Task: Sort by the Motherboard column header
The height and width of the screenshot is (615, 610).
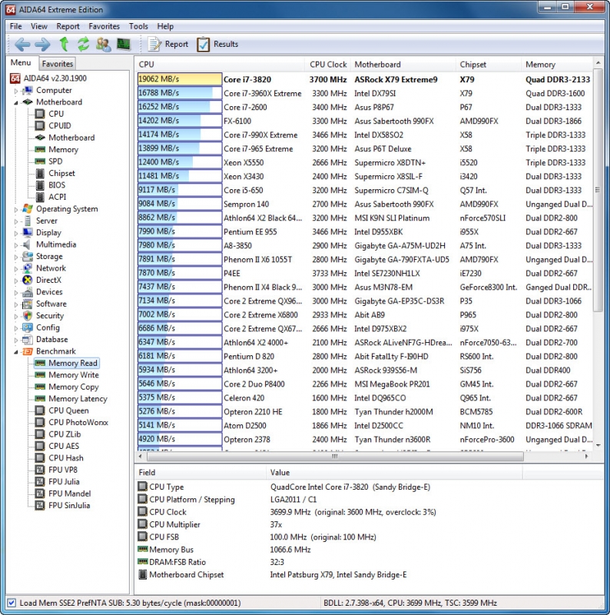Action: coord(403,65)
